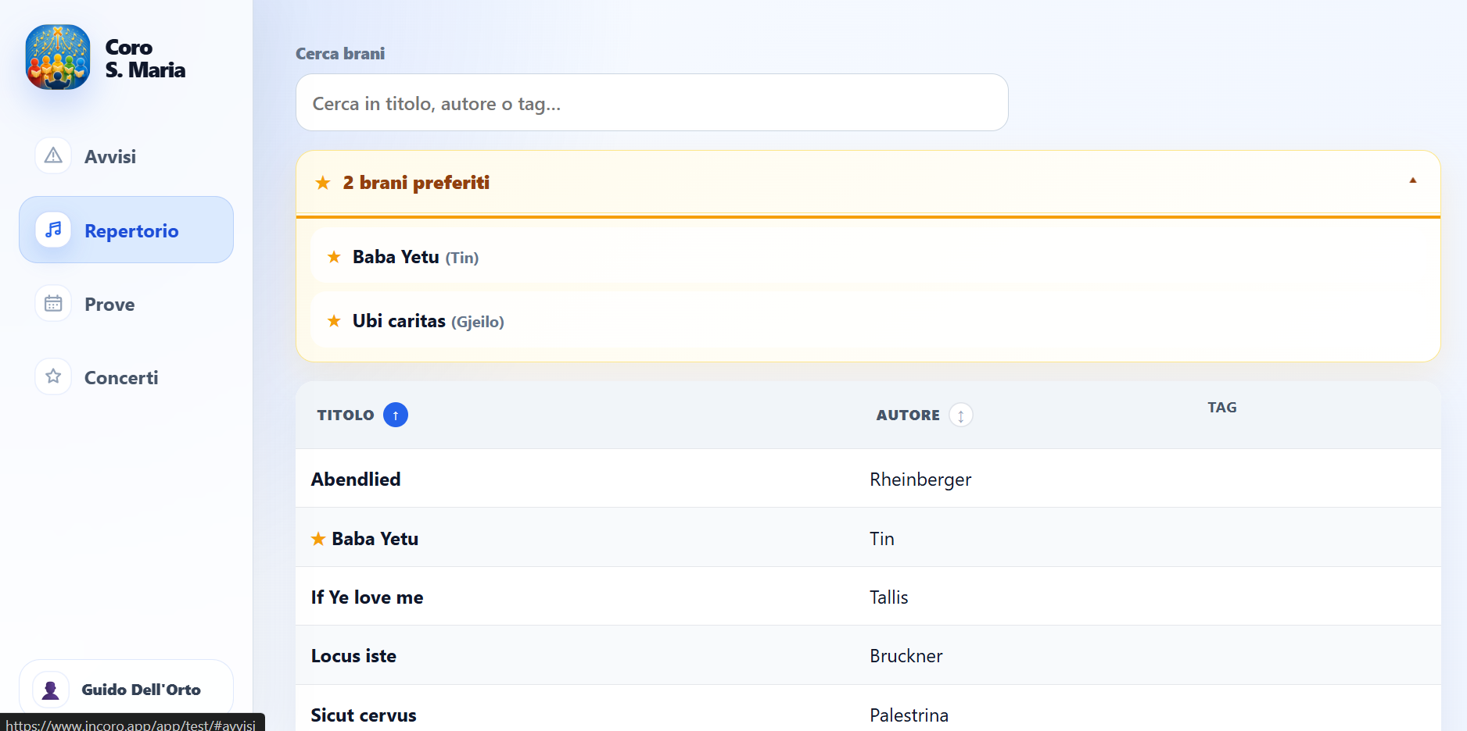The image size is (1467, 731).
Task: Go to the Prove section
Action: pyautogui.click(x=126, y=304)
